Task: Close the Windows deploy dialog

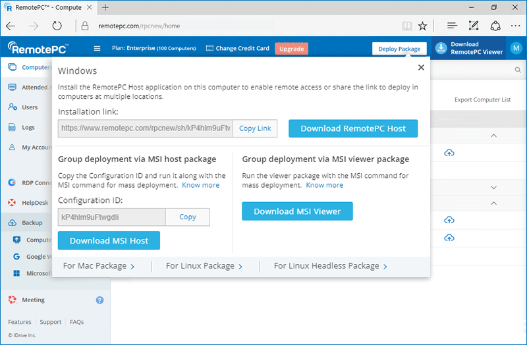Action: pos(421,68)
